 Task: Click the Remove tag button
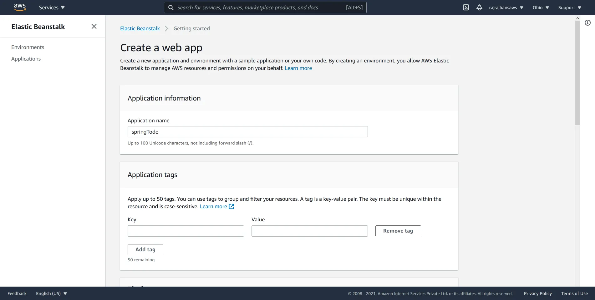coord(398,231)
